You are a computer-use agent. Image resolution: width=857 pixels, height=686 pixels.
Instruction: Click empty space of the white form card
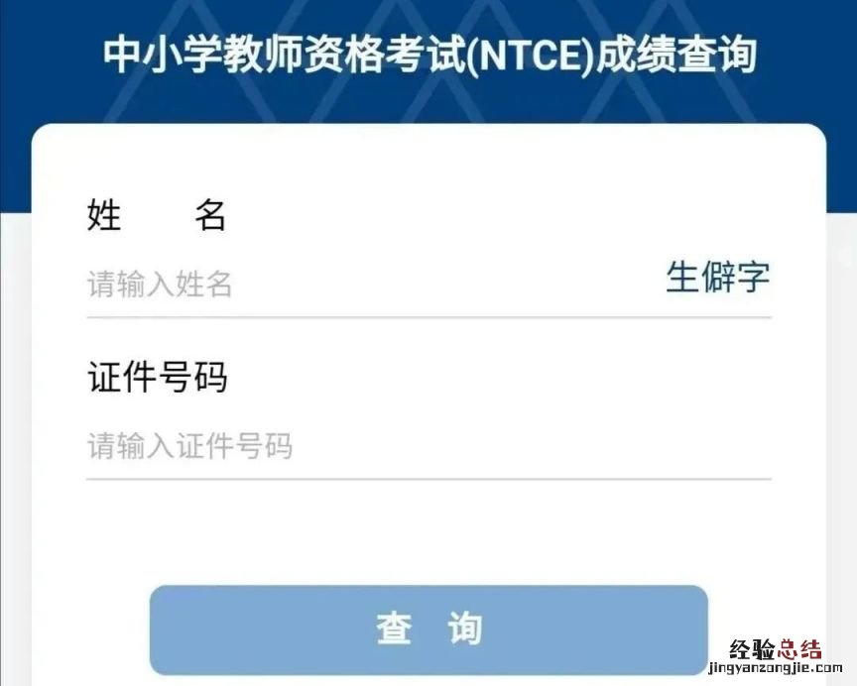(x=428, y=529)
